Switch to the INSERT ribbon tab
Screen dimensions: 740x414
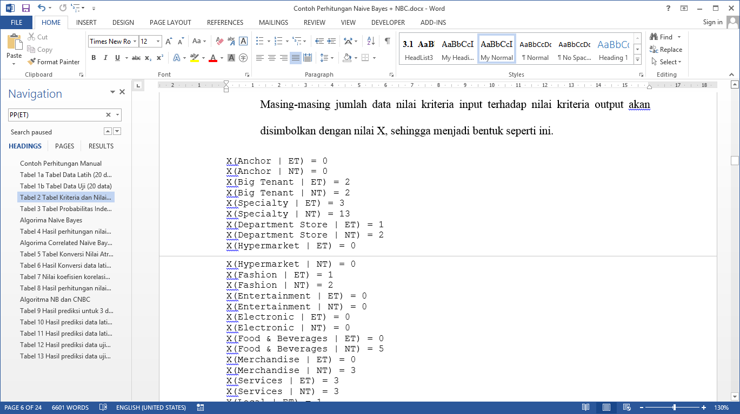[x=86, y=23]
